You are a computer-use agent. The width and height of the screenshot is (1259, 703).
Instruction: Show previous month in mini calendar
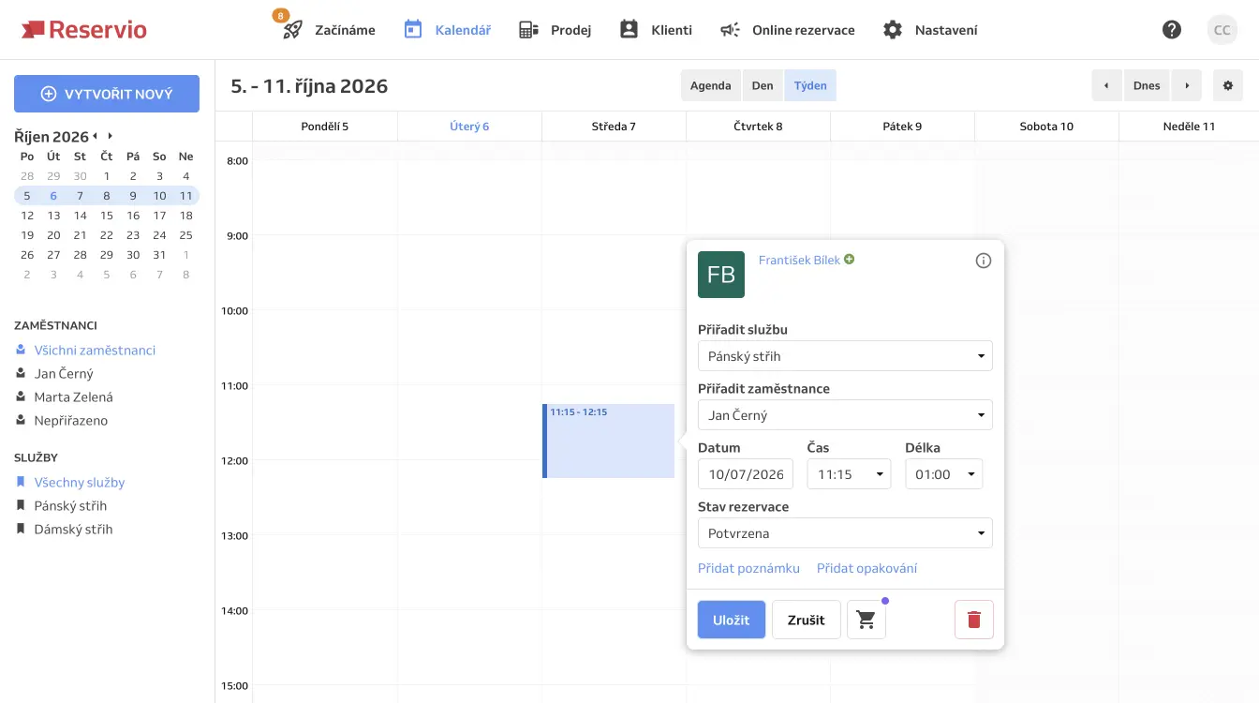(x=96, y=137)
